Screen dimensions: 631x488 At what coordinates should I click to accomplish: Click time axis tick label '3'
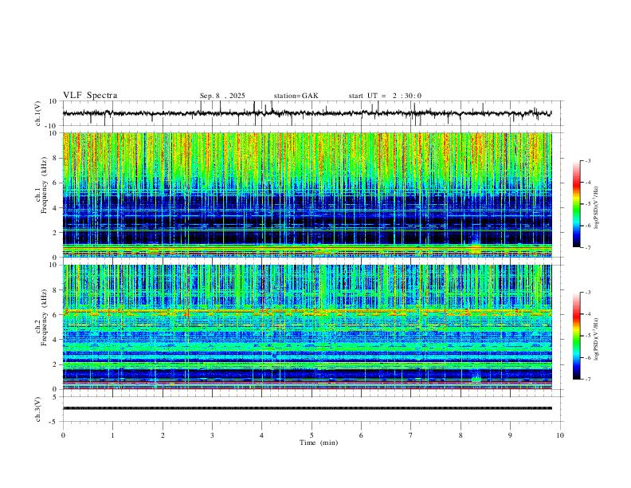tap(212, 435)
